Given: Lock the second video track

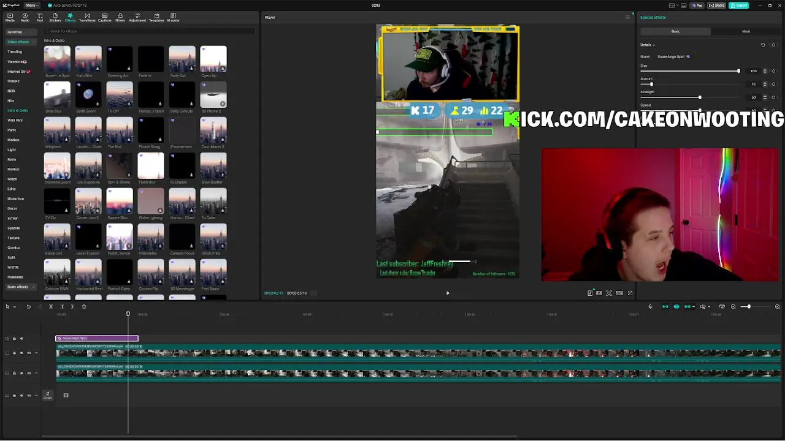Looking at the screenshot, I should coord(14,372).
